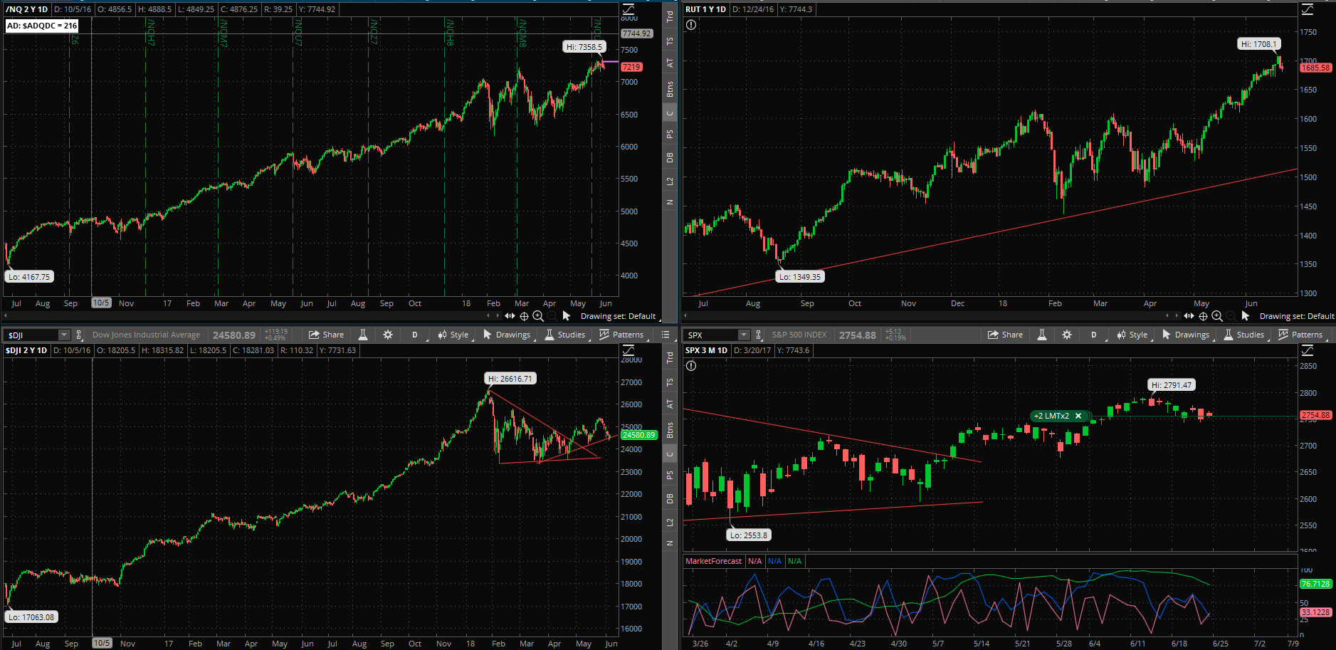Choose pointer cursor tool under RUT chart
1336x650 pixels.
pos(1246,316)
